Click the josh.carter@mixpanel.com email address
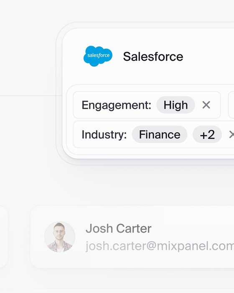Screen dimensions: 234x293 coord(160,246)
